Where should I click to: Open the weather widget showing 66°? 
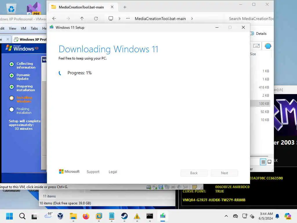coord(48,215)
